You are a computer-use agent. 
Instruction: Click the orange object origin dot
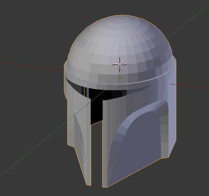tap(120, 78)
